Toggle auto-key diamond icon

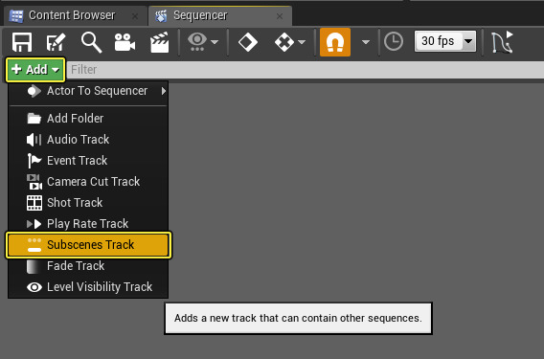248,42
